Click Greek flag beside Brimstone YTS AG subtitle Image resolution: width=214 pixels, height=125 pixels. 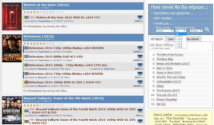27,65
